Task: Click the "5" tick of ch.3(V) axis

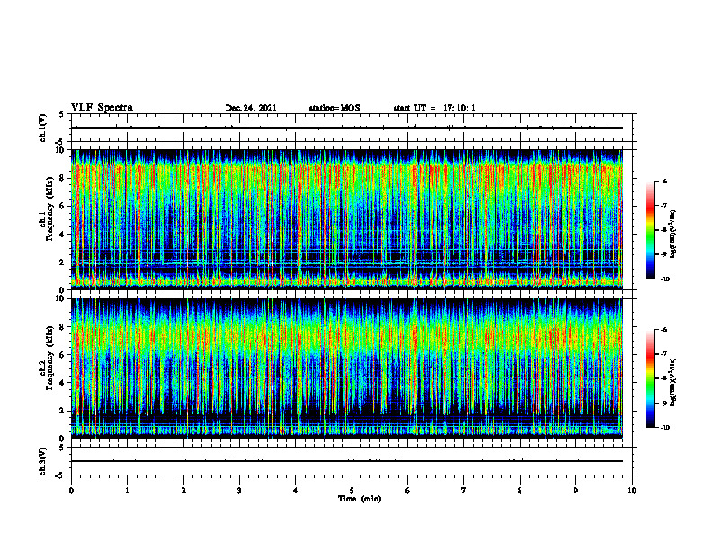Action: point(61,448)
